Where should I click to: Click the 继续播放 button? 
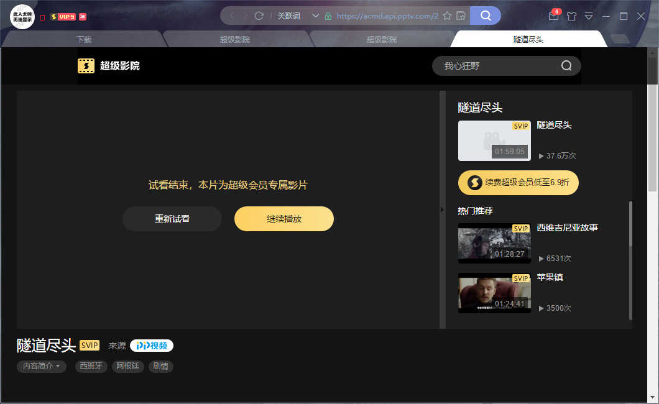pos(284,219)
